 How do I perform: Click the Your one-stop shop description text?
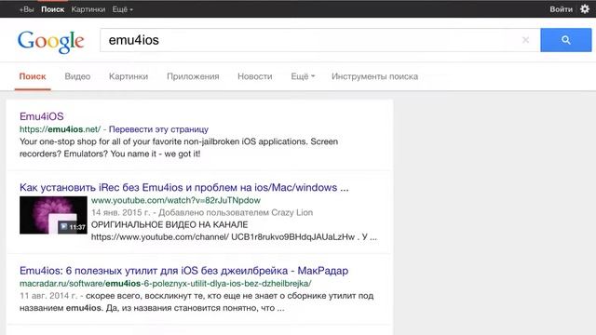(x=179, y=147)
